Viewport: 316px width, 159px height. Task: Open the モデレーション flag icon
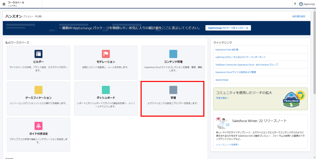(x=106, y=54)
